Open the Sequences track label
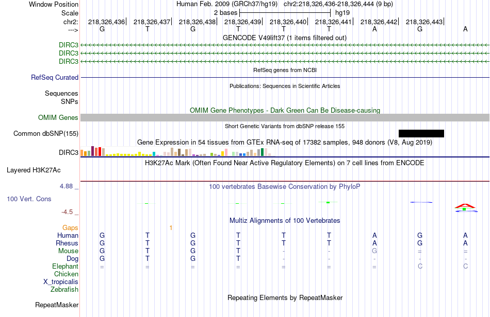Viewport: 490px width, 317px height. (x=61, y=93)
